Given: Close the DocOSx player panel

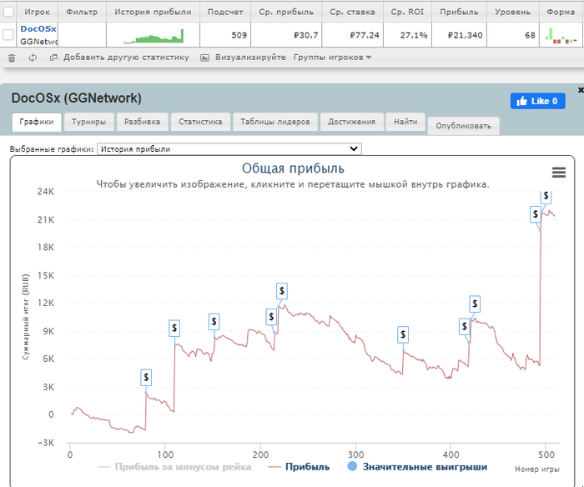Looking at the screenshot, I should click(x=581, y=90).
